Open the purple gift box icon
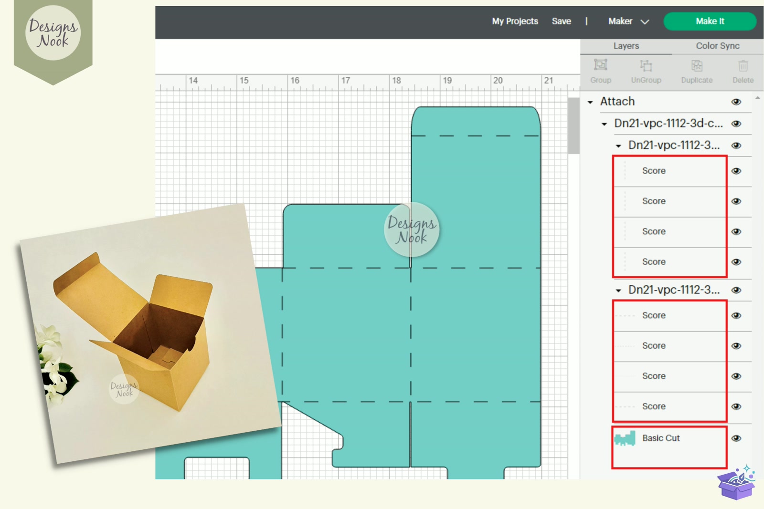764x509 pixels. [736, 483]
